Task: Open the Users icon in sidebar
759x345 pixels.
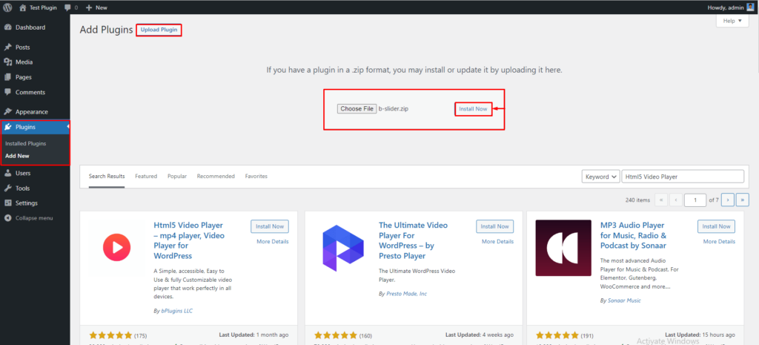Action: pos(8,173)
